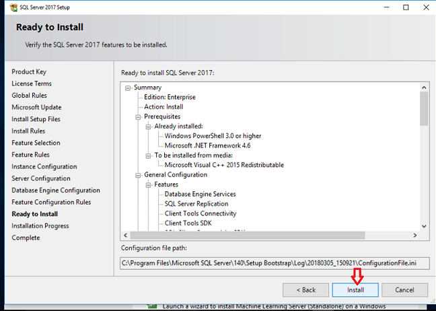The height and width of the screenshot is (311, 436).
Task: Click the Install button
Action: coord(355,289)
